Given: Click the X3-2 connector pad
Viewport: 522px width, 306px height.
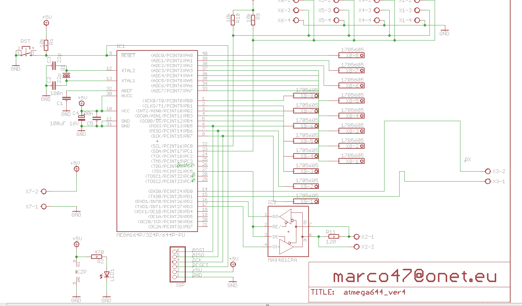Looking at the screenshot, I should click(x=487, y=171).
